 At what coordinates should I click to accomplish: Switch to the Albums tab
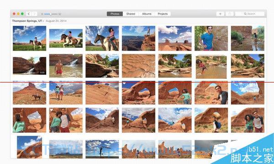(x=147, y=14)
